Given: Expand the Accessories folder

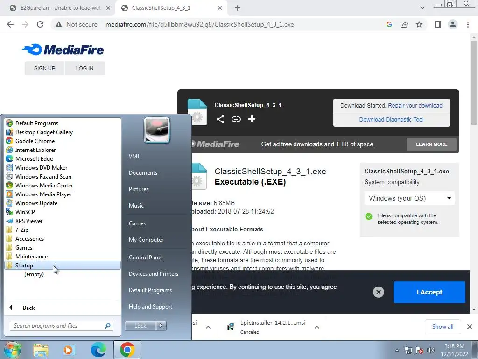Looking at the screenshot, I should [x=63, y=239].
